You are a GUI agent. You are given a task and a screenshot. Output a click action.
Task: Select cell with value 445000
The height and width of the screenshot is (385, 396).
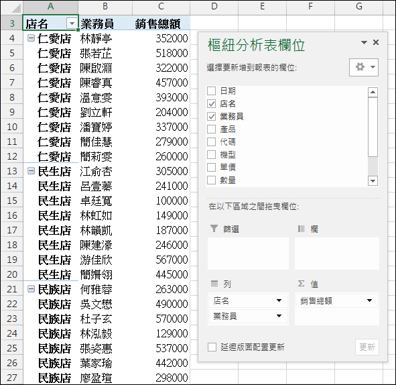point(161,274)
